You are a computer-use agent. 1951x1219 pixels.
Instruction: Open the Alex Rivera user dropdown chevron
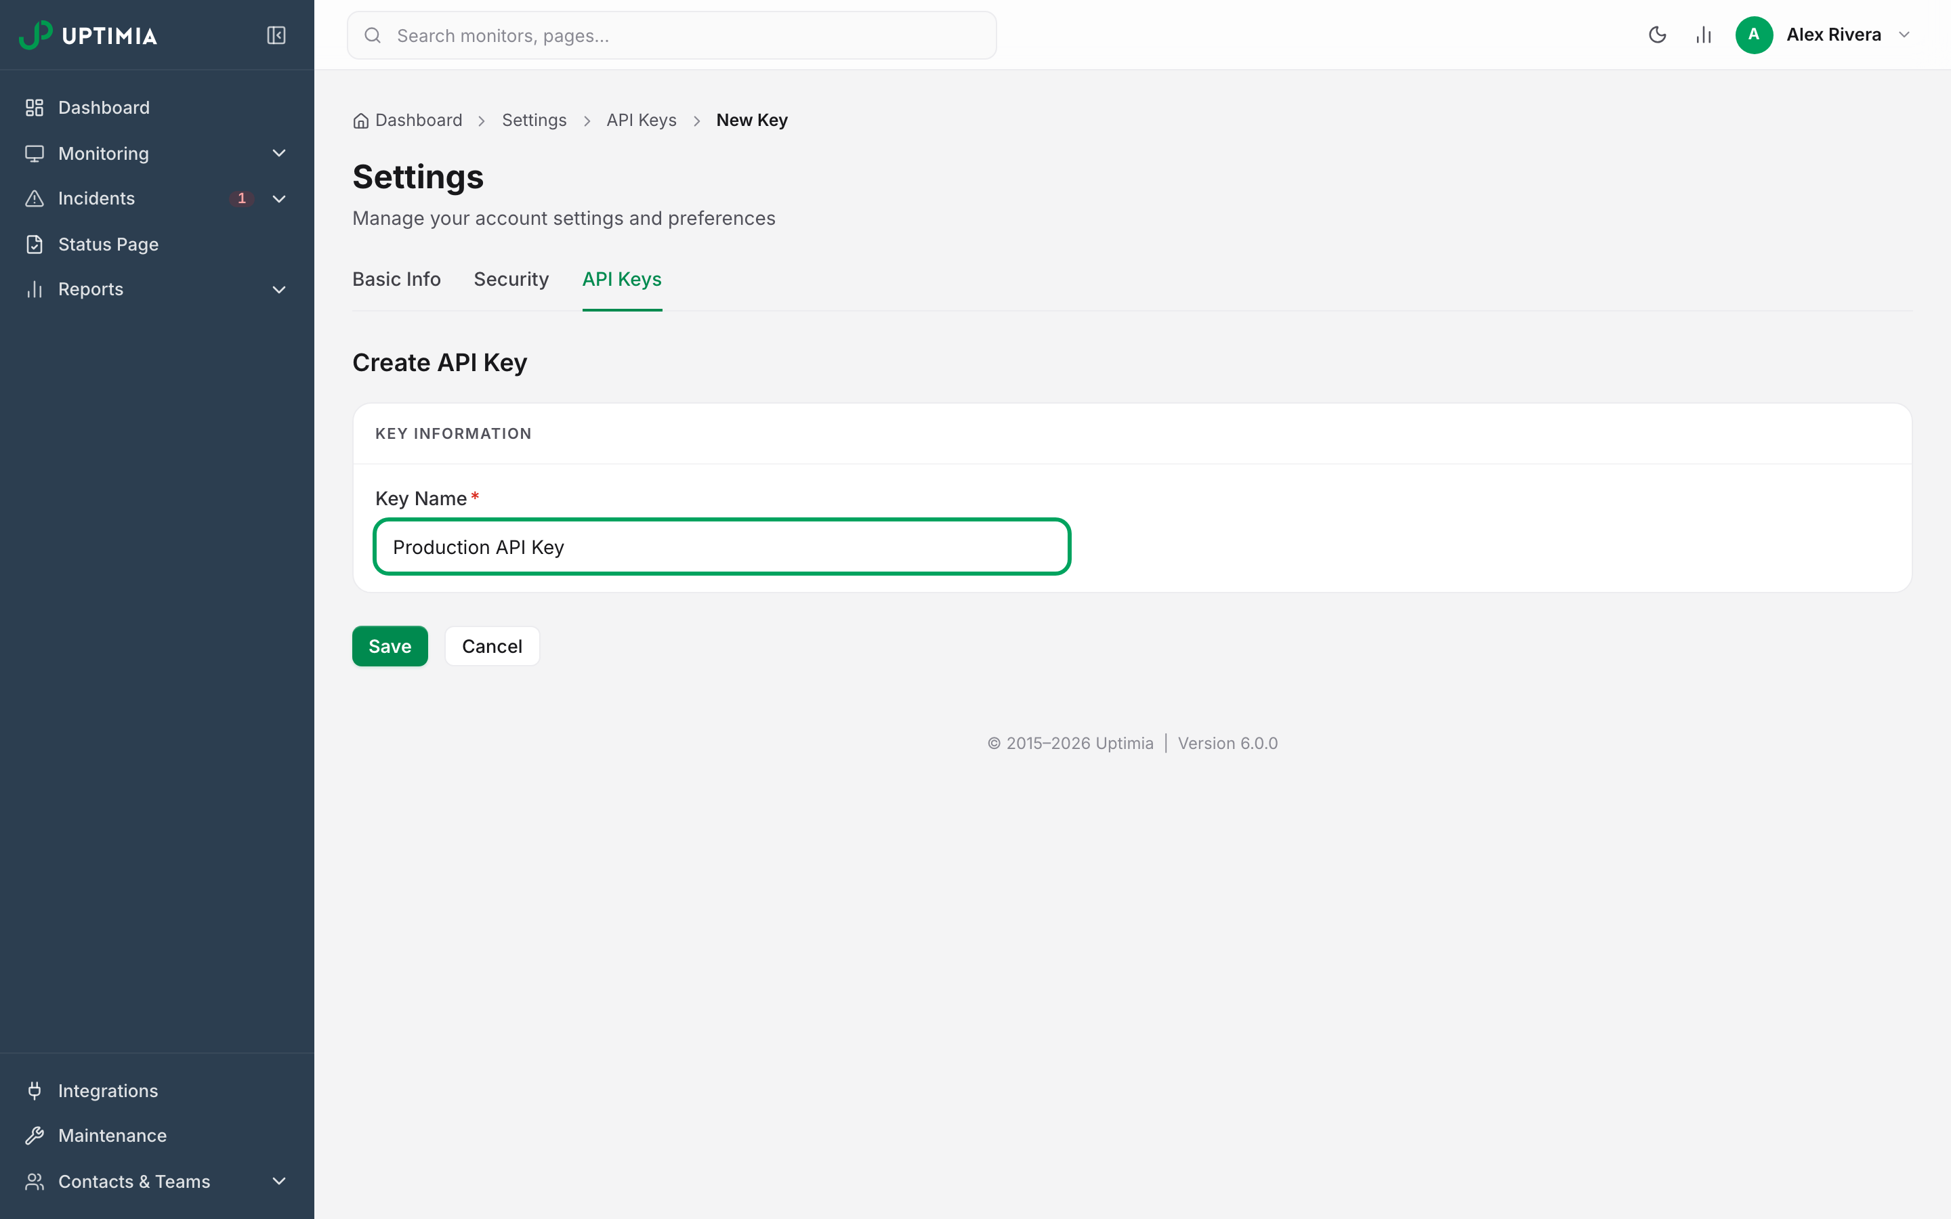tap(1904, 35)
